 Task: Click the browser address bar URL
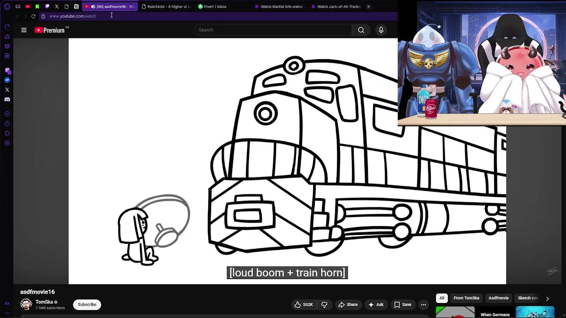(x=73, y=16)
